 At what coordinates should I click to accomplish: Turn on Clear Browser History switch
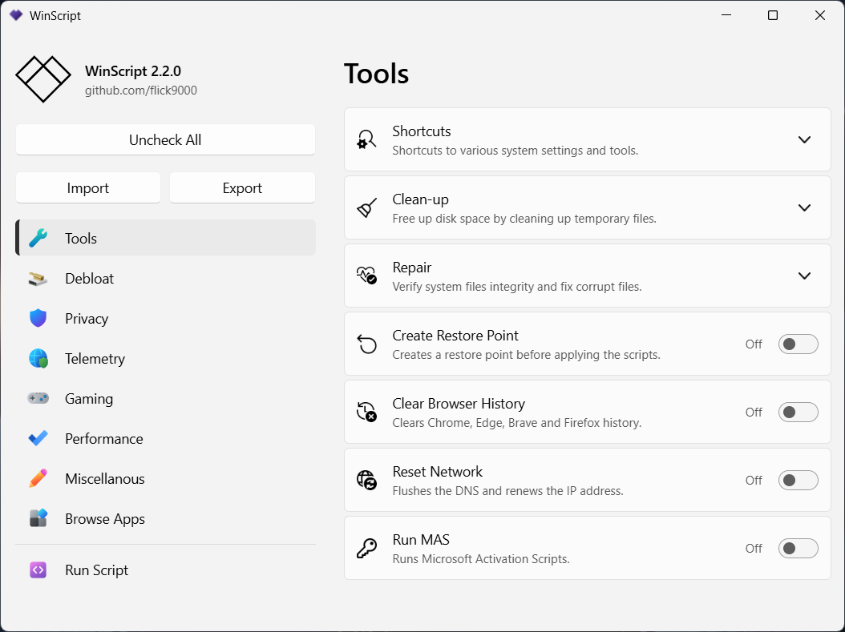tap(798, 413)
